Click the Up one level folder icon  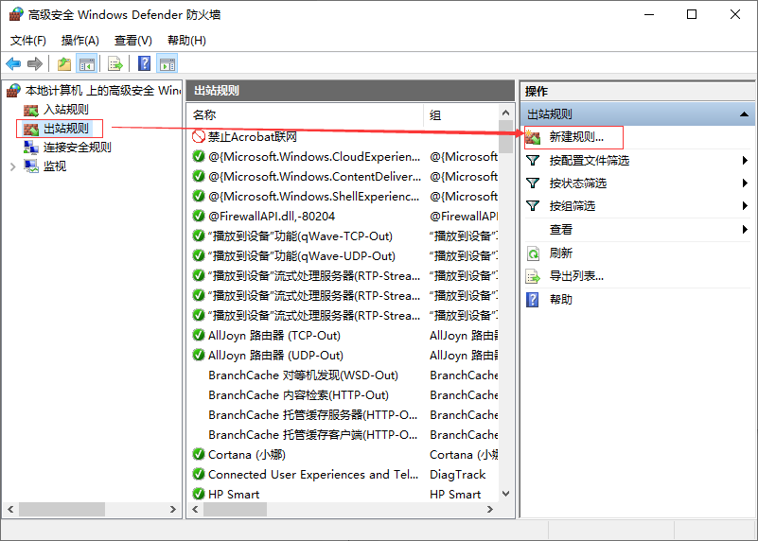coord(64,63)
